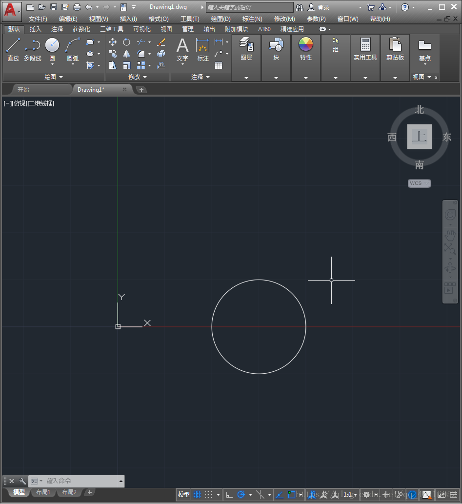Select the 文字 (Text) tool
The image size is (462, 504).
[182, 50]
